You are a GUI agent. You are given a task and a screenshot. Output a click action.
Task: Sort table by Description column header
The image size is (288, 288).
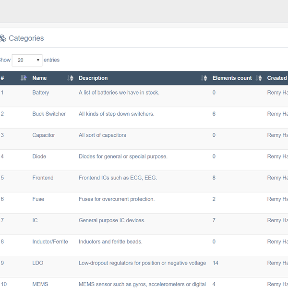(x=93, y=78)
